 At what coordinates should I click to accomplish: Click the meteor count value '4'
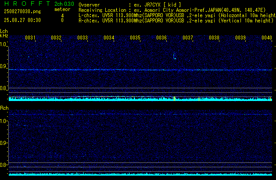pyautogui.click(x=62, y=16)
